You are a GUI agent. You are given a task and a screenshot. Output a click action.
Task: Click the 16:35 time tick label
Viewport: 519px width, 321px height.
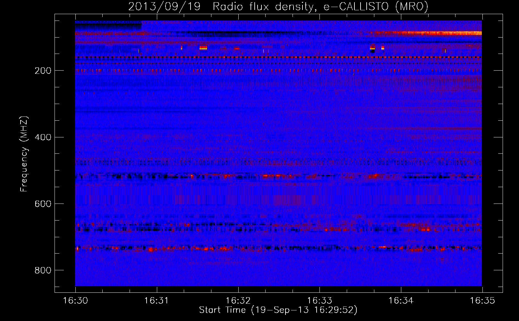pyautogui.click(x=482, y=301)
